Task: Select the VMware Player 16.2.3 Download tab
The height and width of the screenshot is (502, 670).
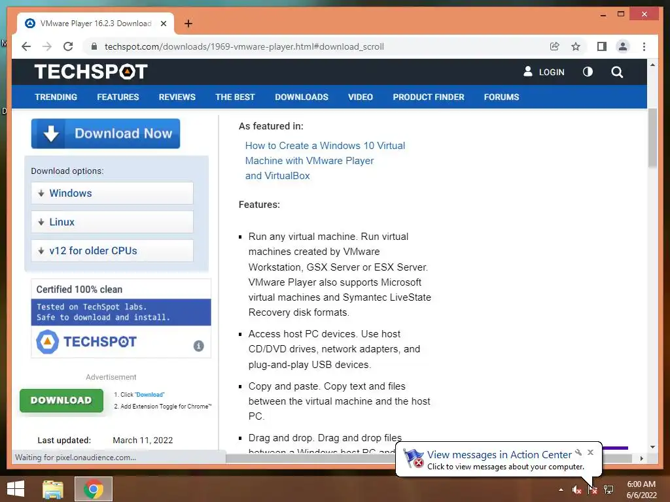Action: [x=96, y=24]
